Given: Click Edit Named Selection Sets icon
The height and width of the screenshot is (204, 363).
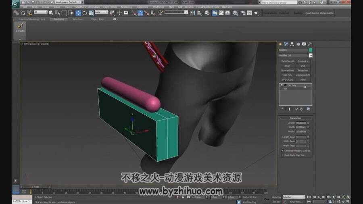Looking at the screenshot, I should point(160,13).
